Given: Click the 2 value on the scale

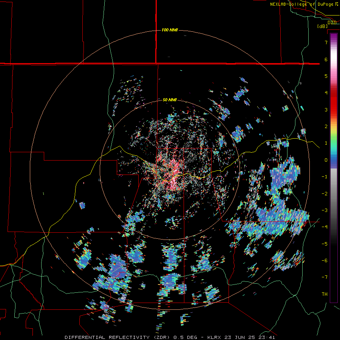Looking at the screenshot, I should point(326,127).
